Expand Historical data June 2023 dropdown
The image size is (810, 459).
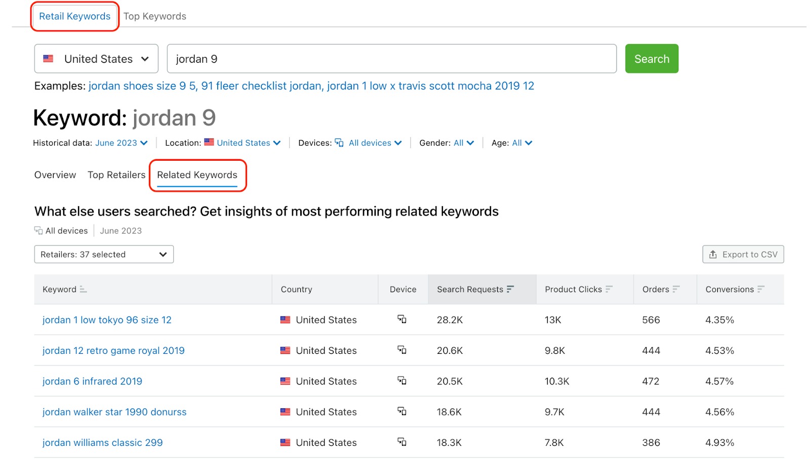121,143
